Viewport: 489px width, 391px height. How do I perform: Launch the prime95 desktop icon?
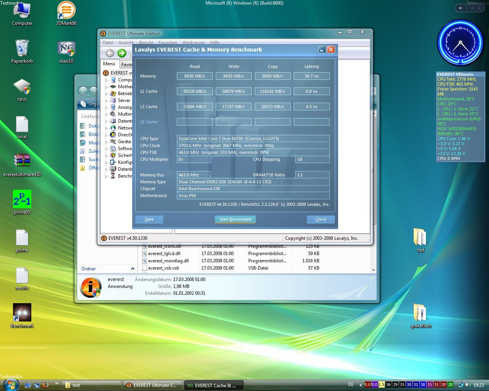pos(22,203)
